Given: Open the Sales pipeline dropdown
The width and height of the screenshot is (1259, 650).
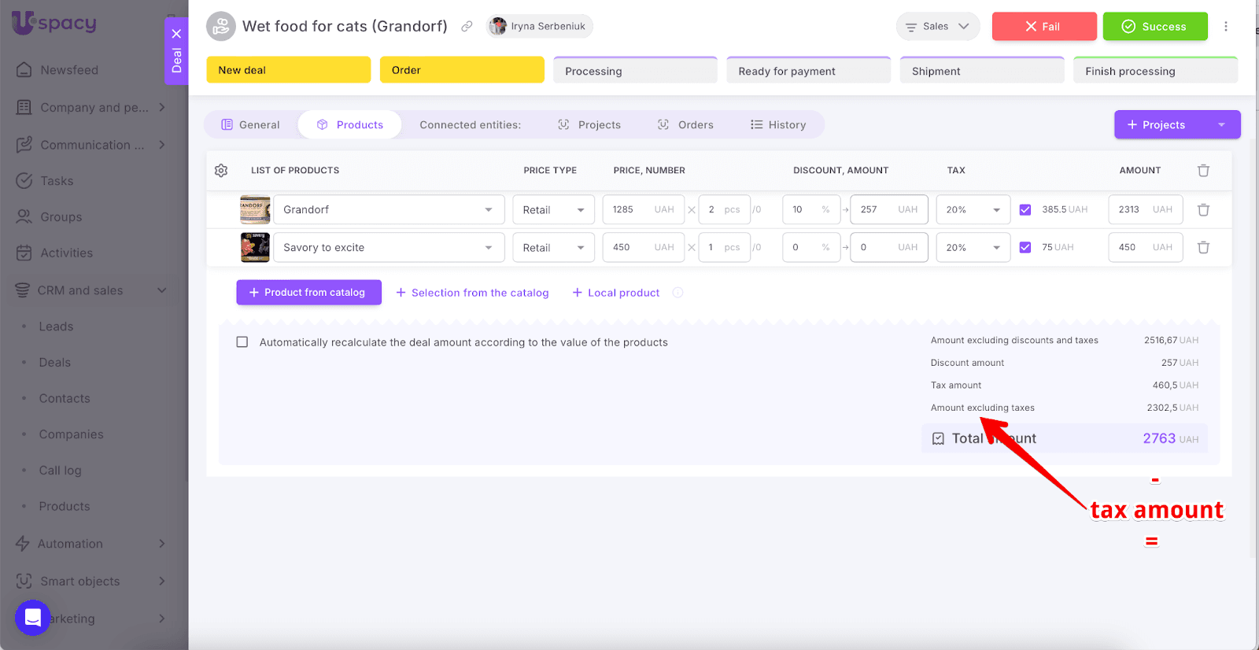Looking at the screenshot, I should pyautogui.click(x=937, y=27).
